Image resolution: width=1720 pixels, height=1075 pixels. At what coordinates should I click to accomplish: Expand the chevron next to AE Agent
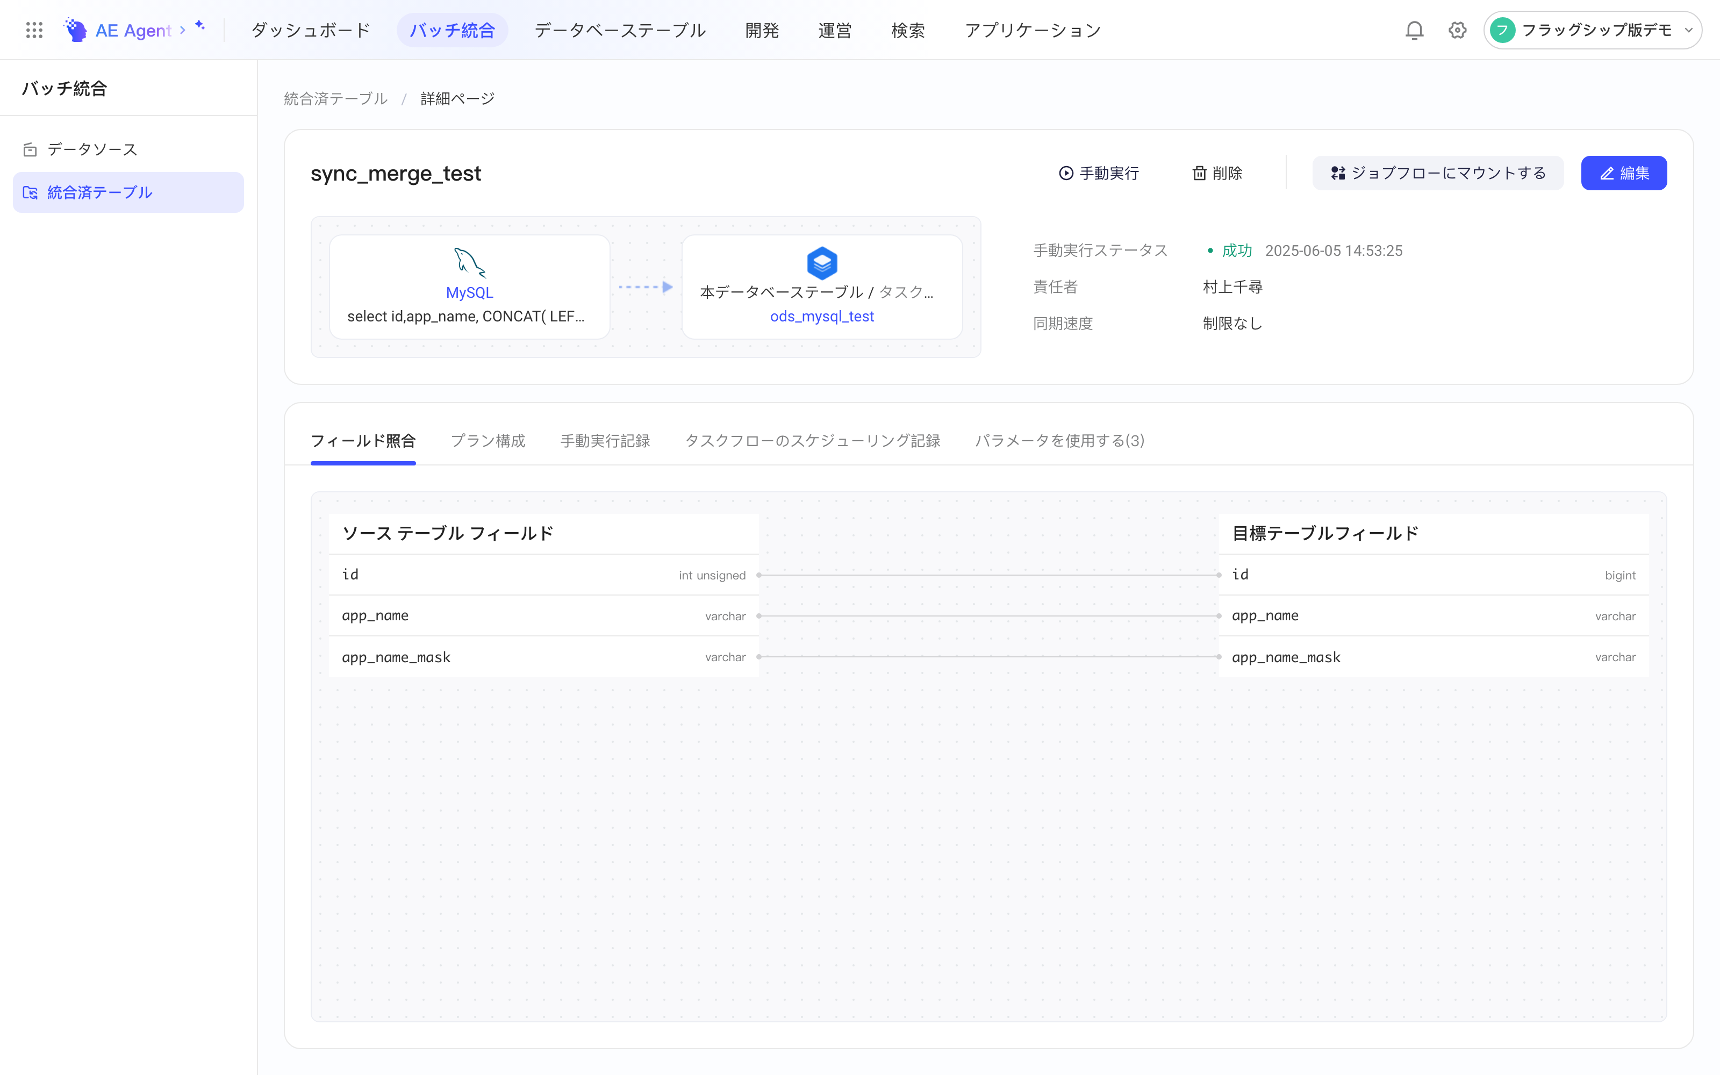183,30
